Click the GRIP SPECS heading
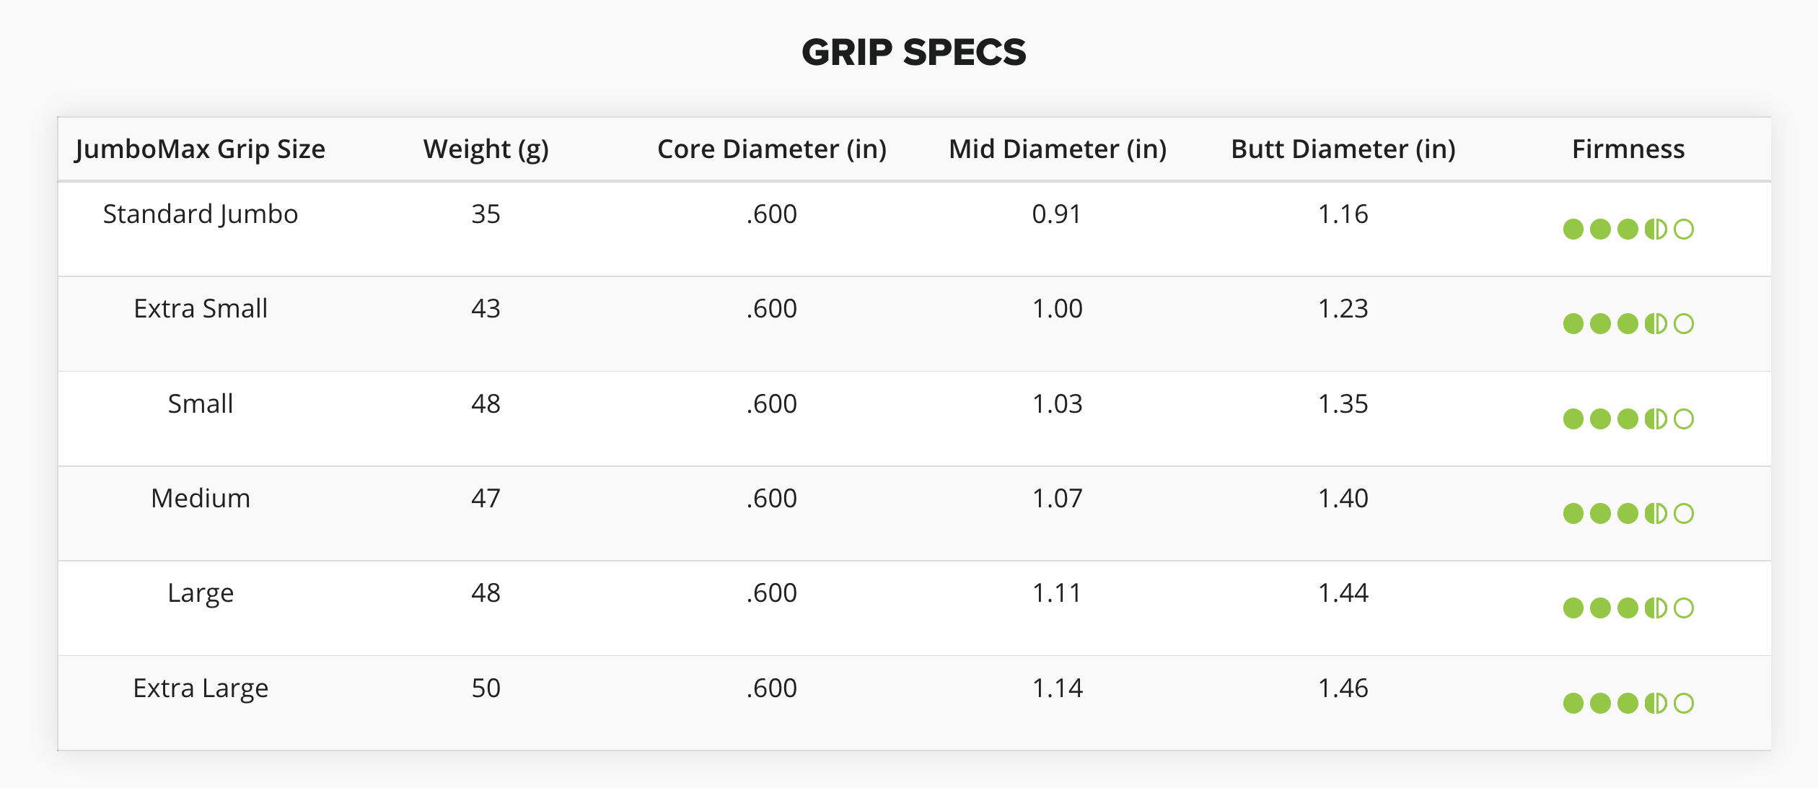The height and width of the screenshot is (788, 1818). point(914,53)
